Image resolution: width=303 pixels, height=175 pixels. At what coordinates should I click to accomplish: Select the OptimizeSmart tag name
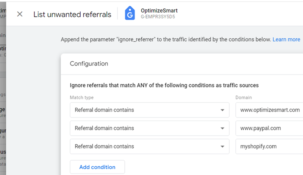coord(159,11)
